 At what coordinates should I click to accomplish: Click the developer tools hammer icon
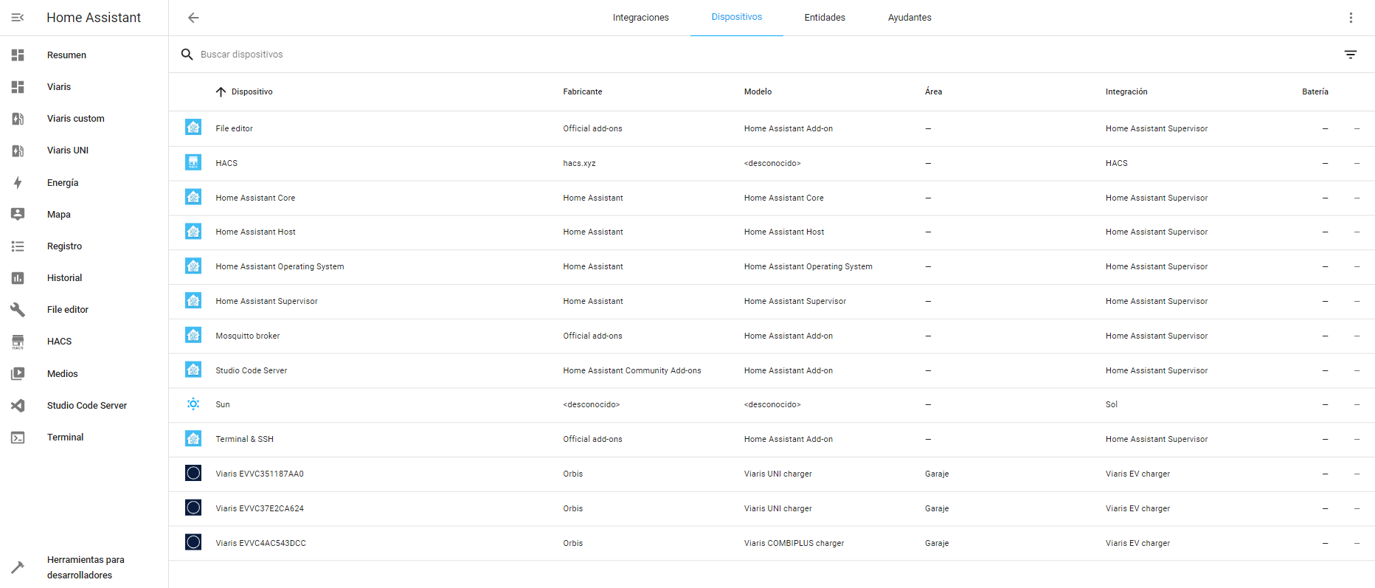(x=18, y=567)
